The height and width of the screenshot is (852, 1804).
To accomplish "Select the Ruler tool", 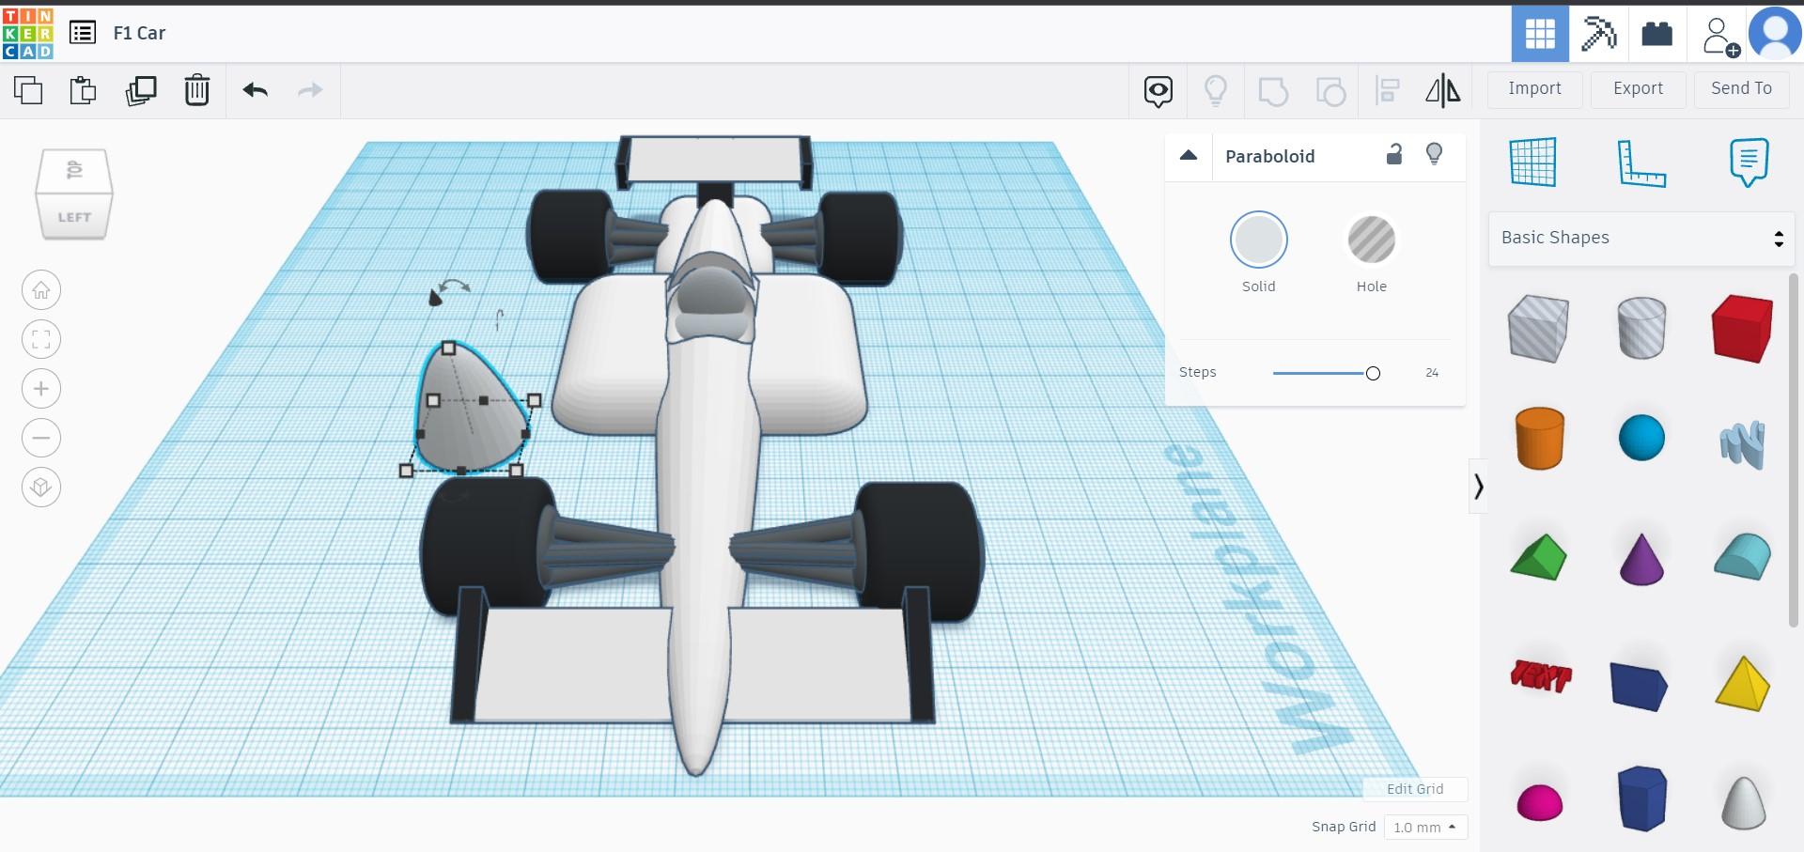I will 1641,163.
